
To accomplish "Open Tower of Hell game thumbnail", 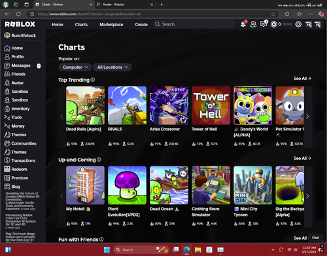I will (x=211, y=105).
